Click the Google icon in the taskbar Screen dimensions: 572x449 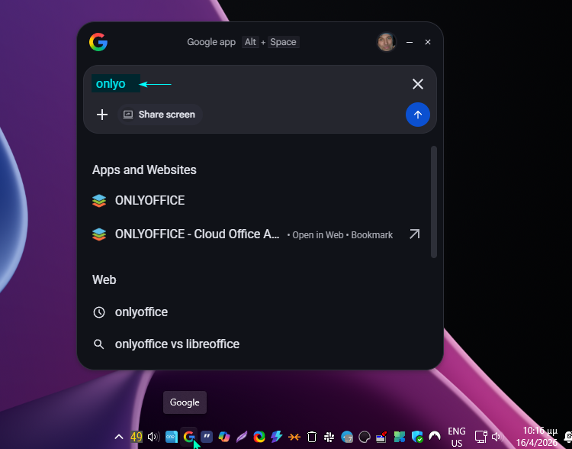click(x=188, y=437)
